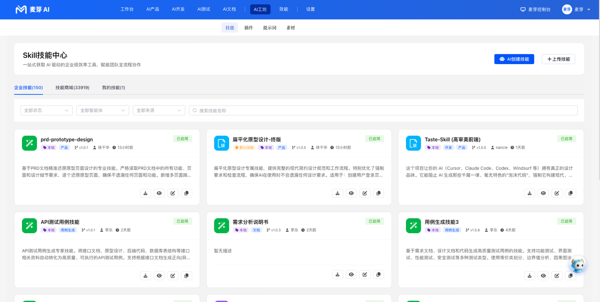Edit the 用例生成技能3 skill
The height and width of the screenshot is (302, 600).
click(x=557, y=276)
